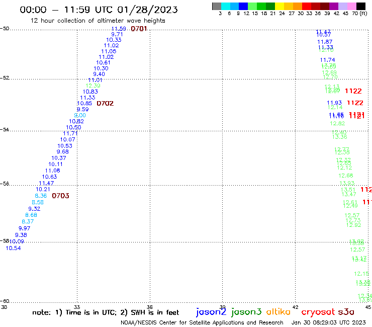Click the light blue value '9.00'
Image resolution: width=372 pixels, height=327 pixels.
coord(80,115)
